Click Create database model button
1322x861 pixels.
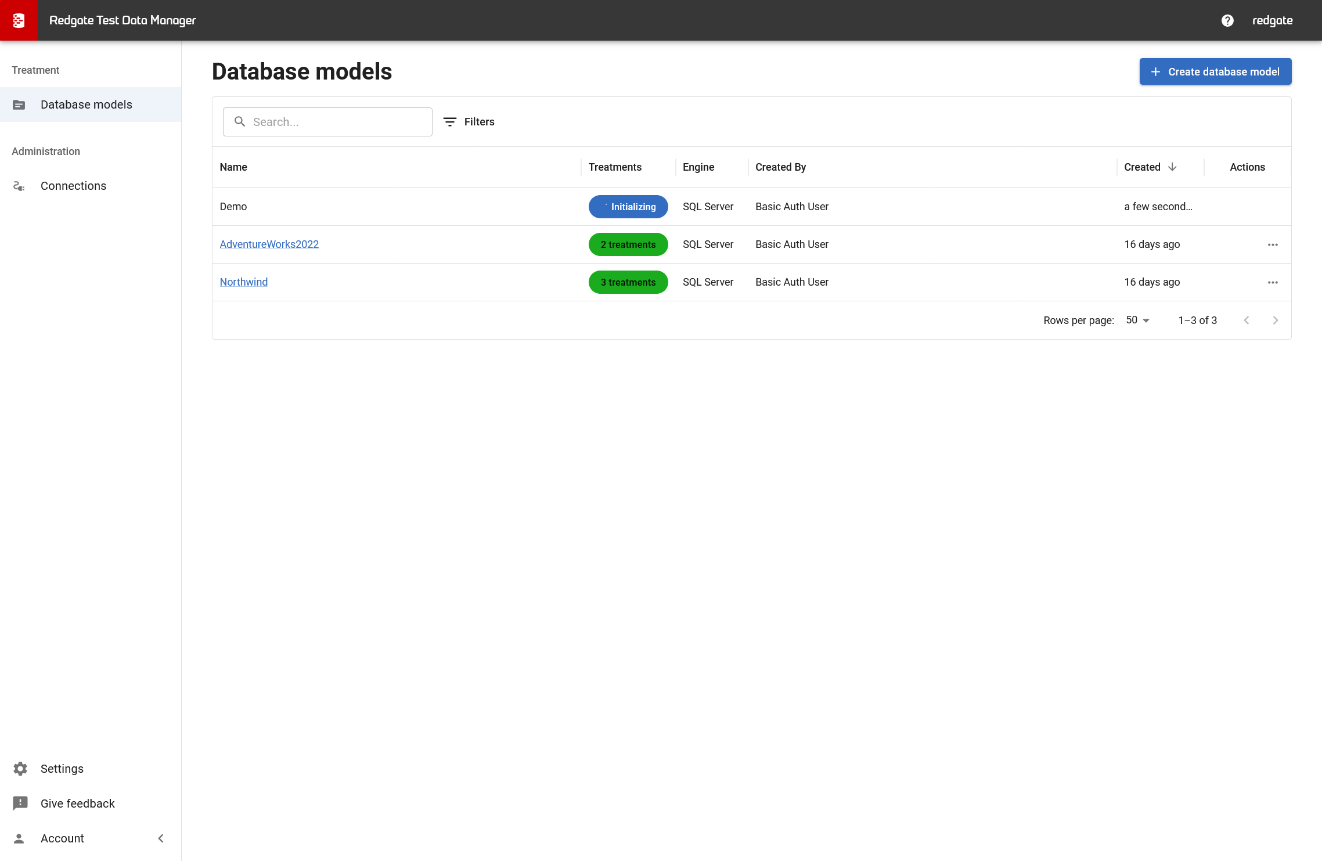click(x=1215, y=72)
